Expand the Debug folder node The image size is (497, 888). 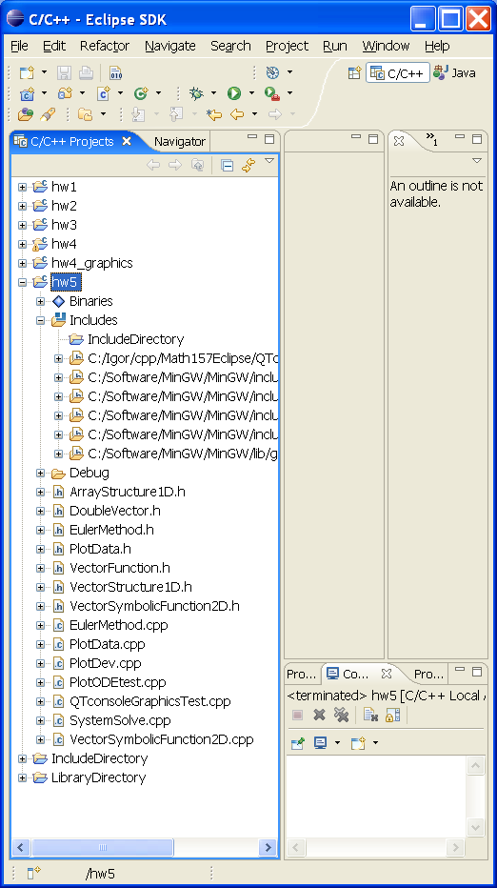[40, 473]
